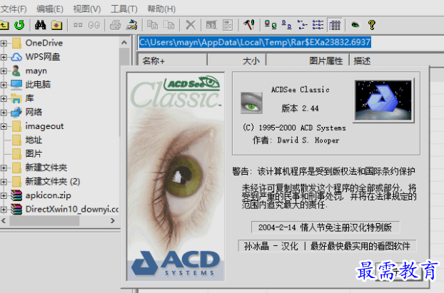Image resolution: width=444 pixels, height=293 pixels.
Task: Switch to large icons view
Action: pyautogui.click(x=271, y=25)
